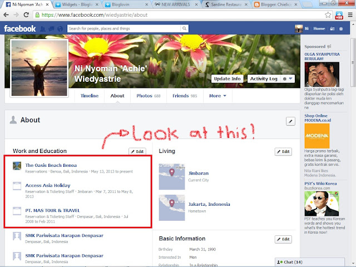The image size is (356, 267).
Task: Switch to the Timeline tab
Action: pyautogui.click(x=90, y=96)
